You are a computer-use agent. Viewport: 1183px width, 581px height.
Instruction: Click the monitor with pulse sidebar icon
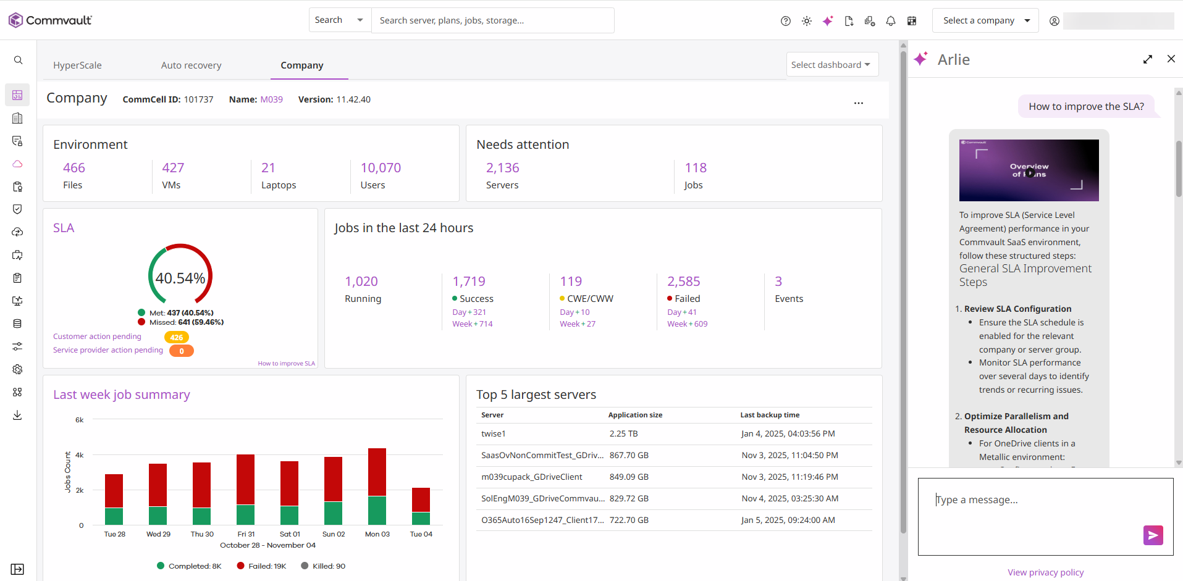pyautogui.click(x=17, y=301)
